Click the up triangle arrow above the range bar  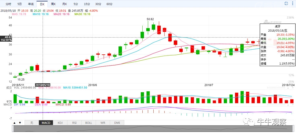point(15,123)
